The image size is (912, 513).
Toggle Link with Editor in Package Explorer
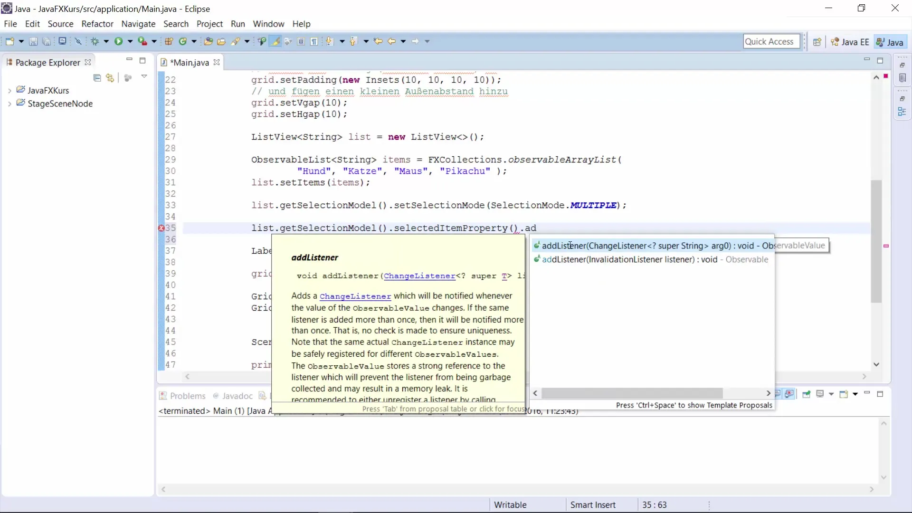(x=110, y=77)
